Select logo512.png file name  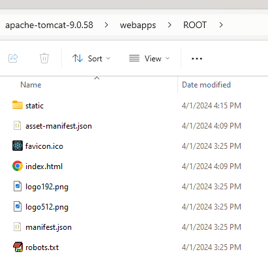(47, 207)
